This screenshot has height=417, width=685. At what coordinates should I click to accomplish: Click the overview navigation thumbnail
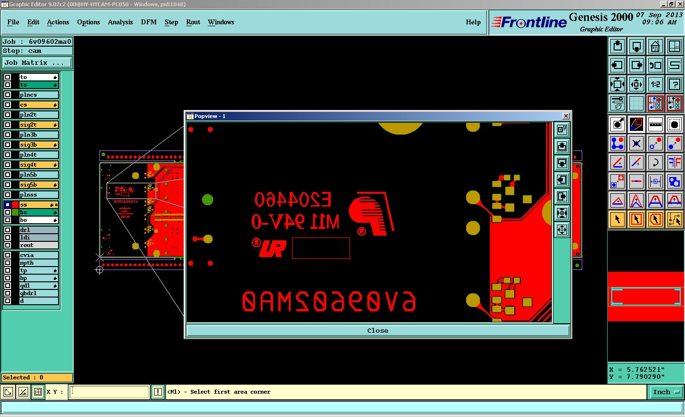tap(646, 297)
